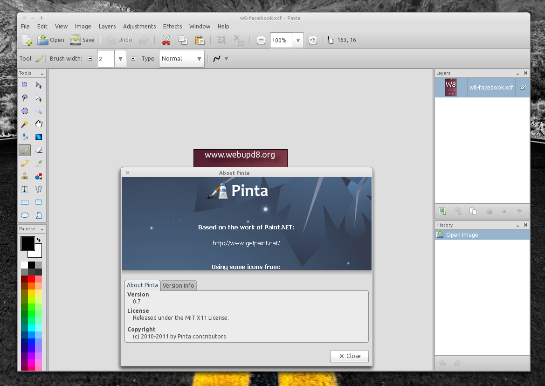Select Open Image history entry
Screen dimensions: 545x386
[x=482, y=235]
